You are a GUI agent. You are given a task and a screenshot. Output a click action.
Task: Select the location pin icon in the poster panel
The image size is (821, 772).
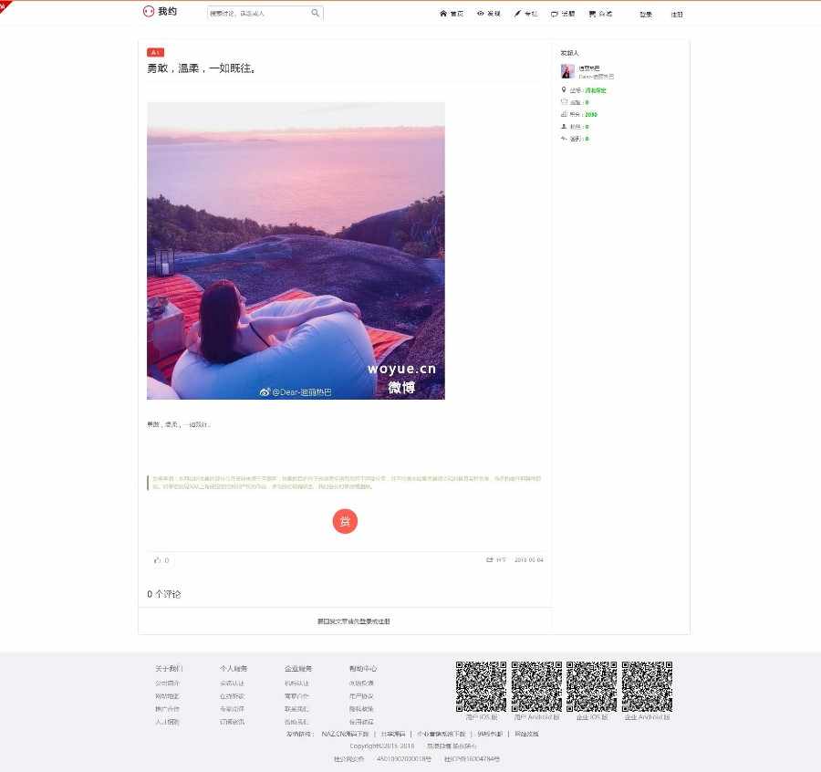(564, 89)
